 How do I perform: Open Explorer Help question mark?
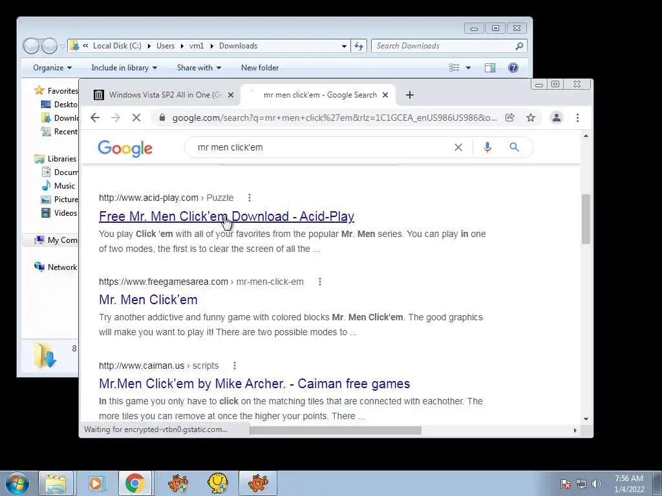click(513, 68)
